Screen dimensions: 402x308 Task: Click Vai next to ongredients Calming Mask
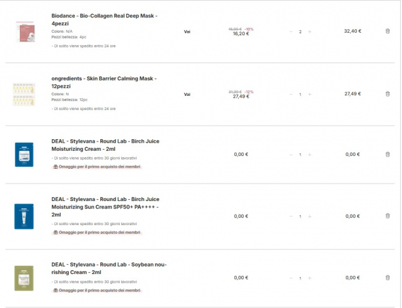[187, 94]
